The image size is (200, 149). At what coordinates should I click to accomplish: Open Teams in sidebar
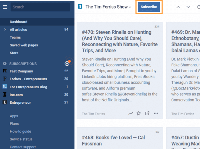pyautogui.click(x=15, y=37)
